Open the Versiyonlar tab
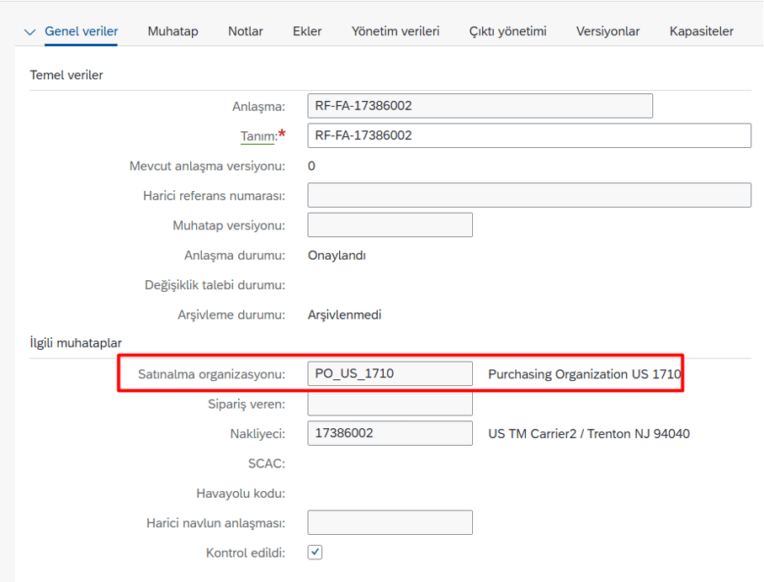764x582 pixels. (x=607, y=31)
